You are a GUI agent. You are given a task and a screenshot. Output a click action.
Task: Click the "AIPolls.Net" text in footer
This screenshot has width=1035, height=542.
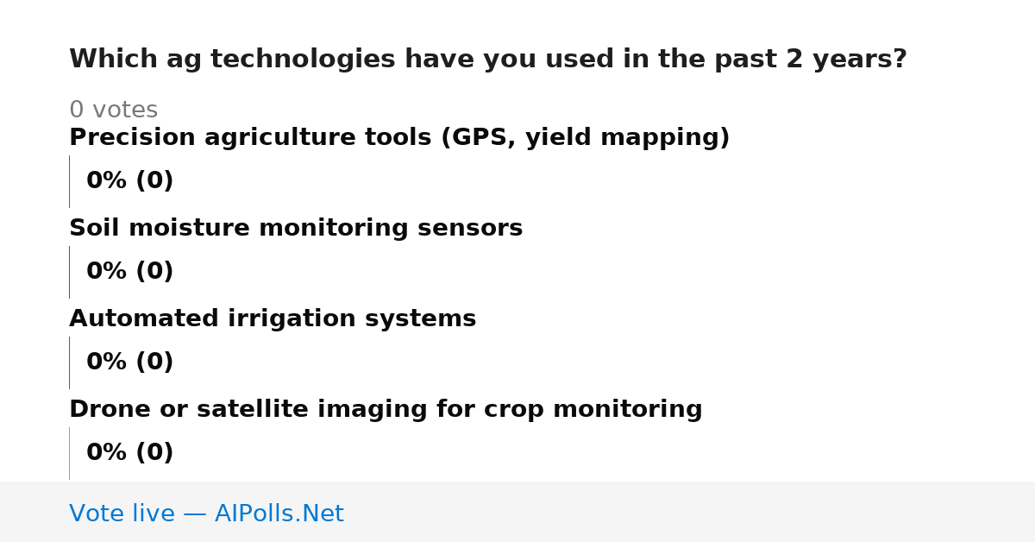pyautogui.click(x=279, y=514)
